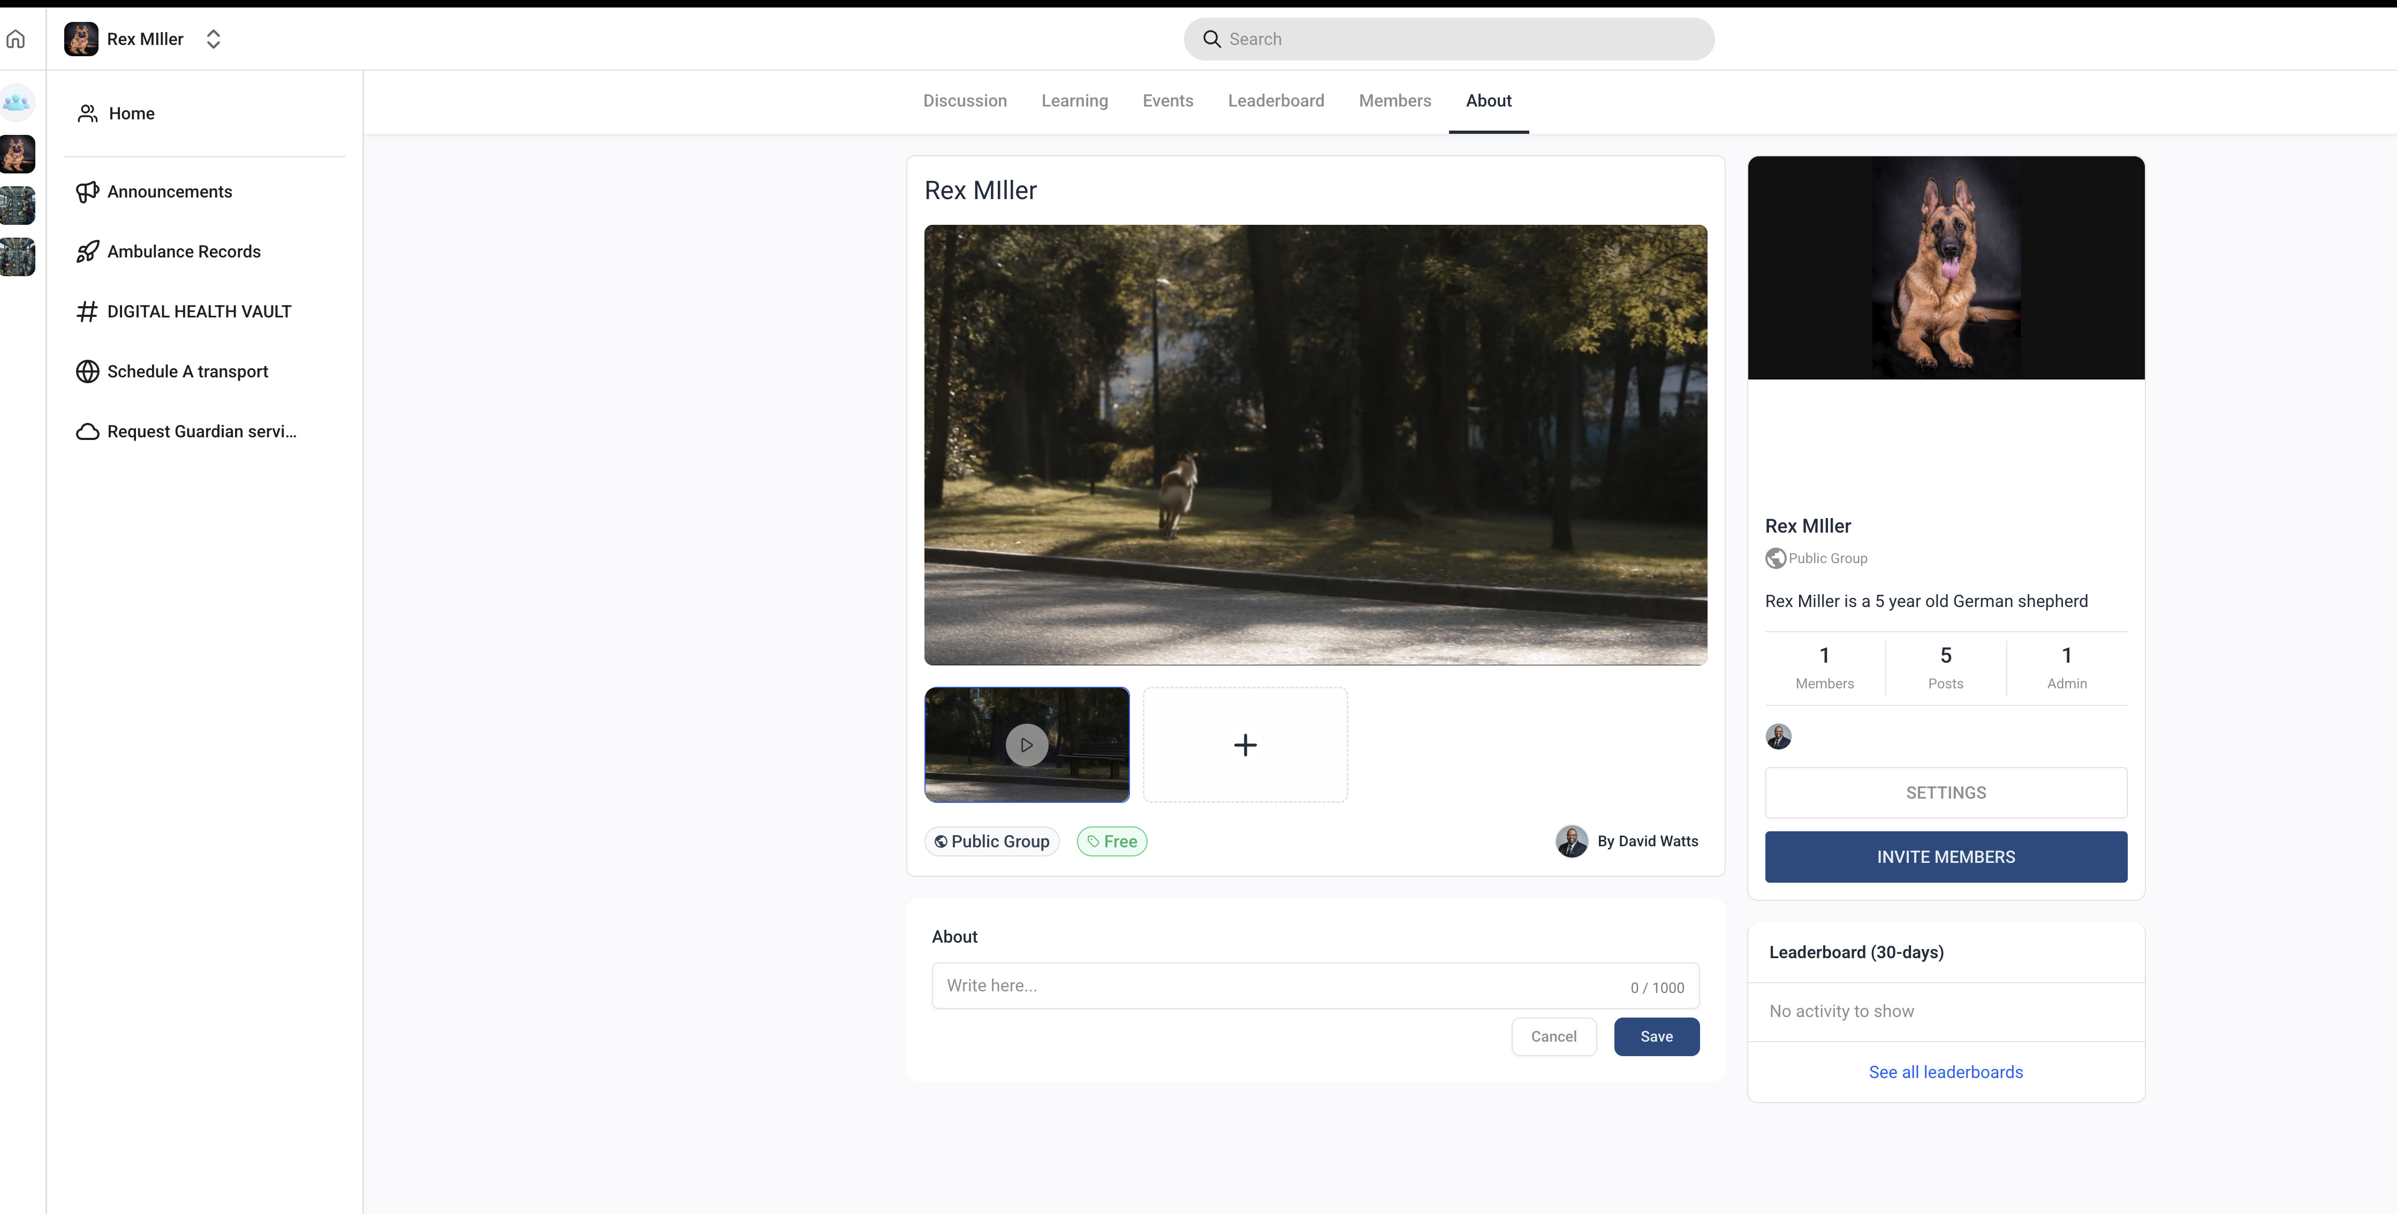Expand the Rex MIller group switcher chevrons
Viewport: 2397px width, 1214px height.
pos(213,39)
